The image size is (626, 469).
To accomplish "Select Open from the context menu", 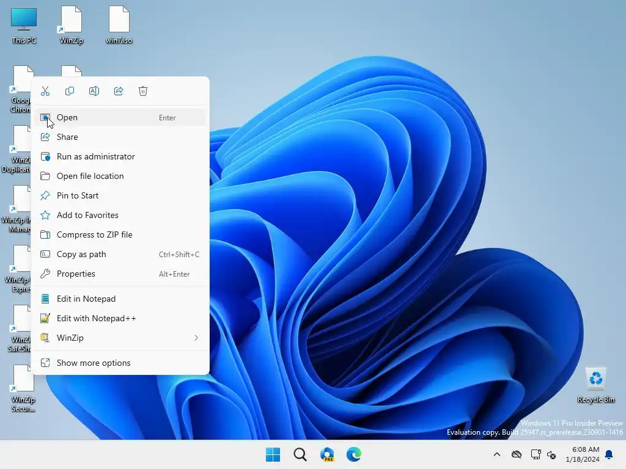I will click(120, 118).
